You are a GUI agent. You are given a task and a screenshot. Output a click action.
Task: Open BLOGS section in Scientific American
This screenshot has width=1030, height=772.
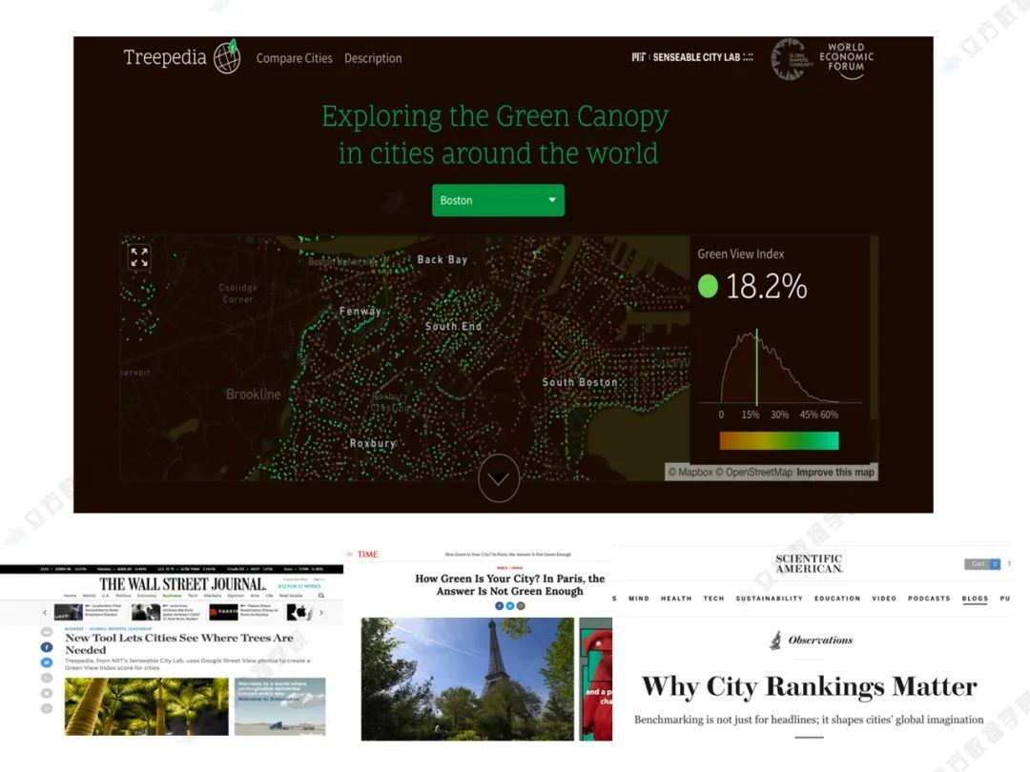pos(975,598)
